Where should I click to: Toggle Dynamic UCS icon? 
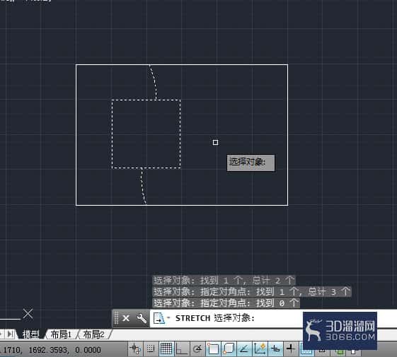(260, 349)
